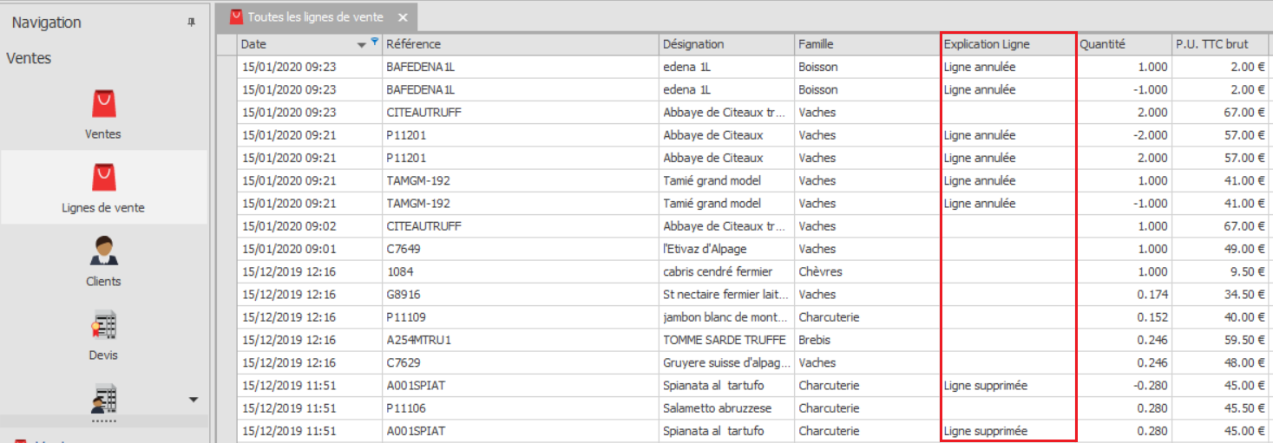1273x443 pixels.
Task: Click the partially visible icon below Devis
Action: coord(103,399)
